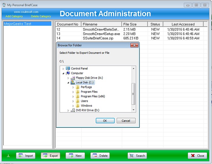Viewport: 212px width, 164px height.
Task: Click folder tree scrollbar up arrow
Action: (134, 69)
